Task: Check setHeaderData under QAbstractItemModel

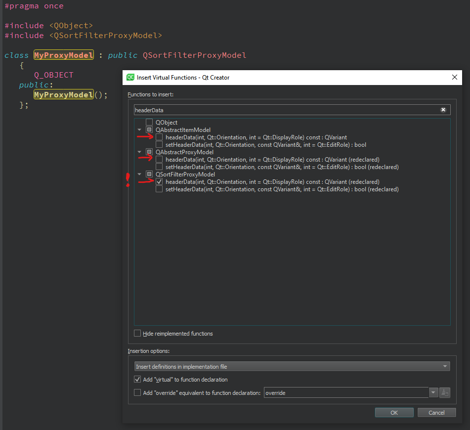Action: (159, 144)
